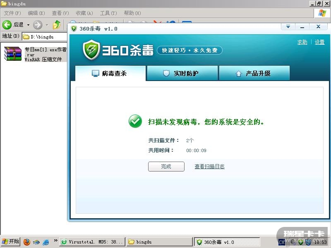Expand the Forward history dropdown in Explorer

[x=47, y=25]
